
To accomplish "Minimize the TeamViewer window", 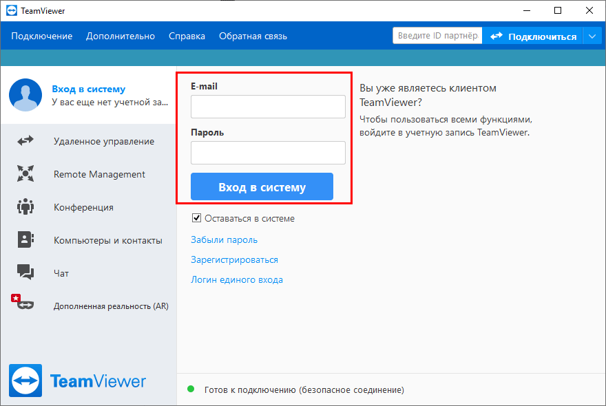I will pyautogui.click(x=527, y=10).
